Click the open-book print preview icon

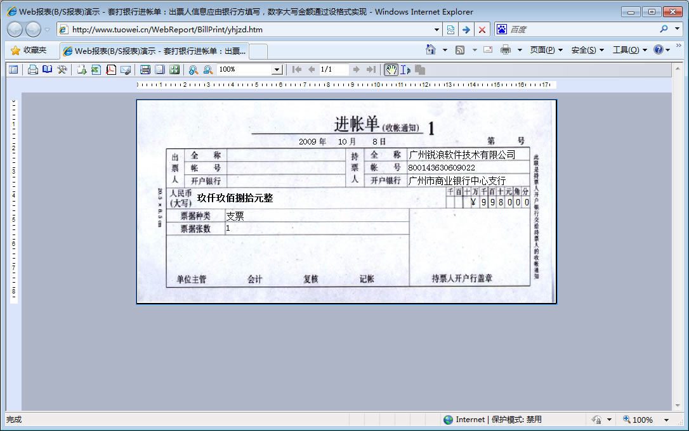48,70
